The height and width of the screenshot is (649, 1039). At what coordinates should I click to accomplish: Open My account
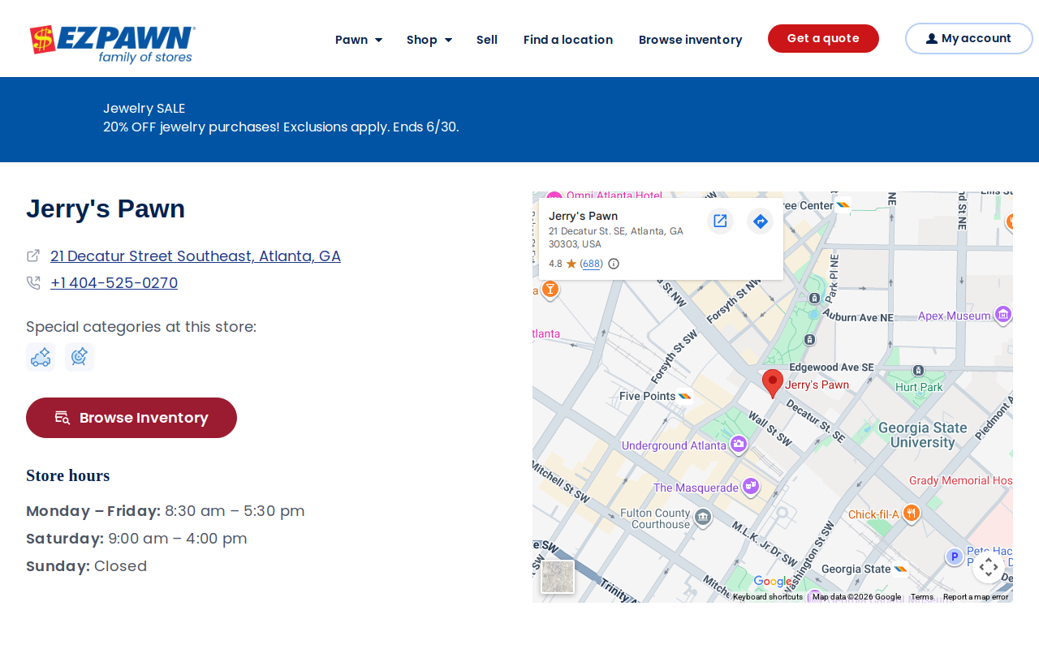[969, 38]
